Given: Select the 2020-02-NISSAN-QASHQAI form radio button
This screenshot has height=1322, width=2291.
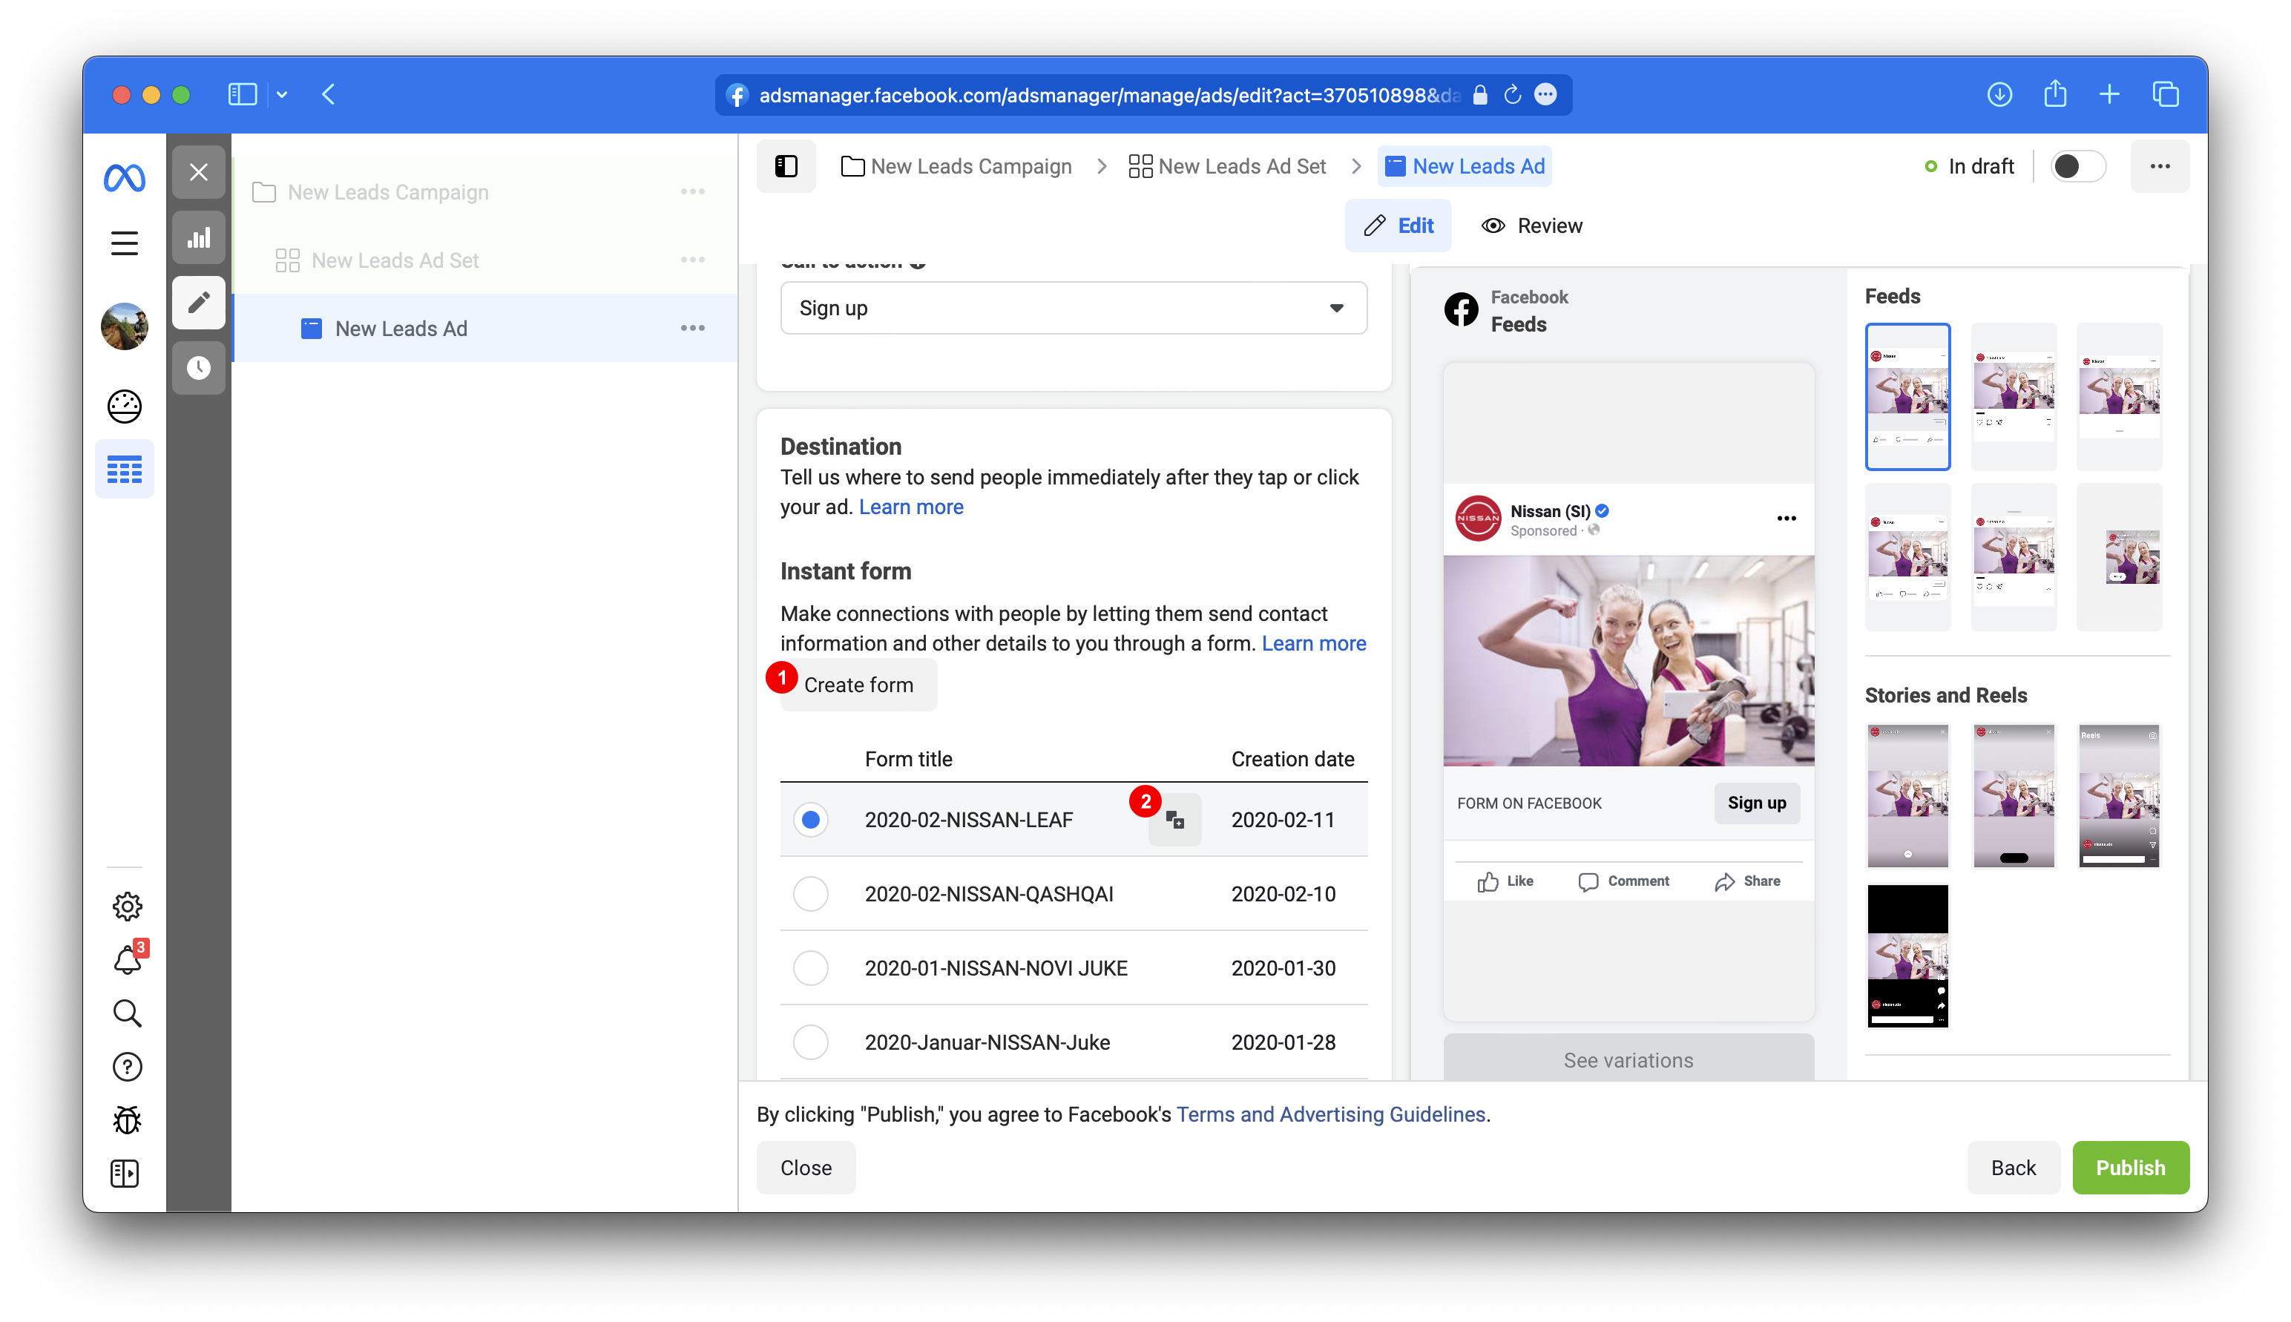Looking at the screenshot, I should point(810,895).
